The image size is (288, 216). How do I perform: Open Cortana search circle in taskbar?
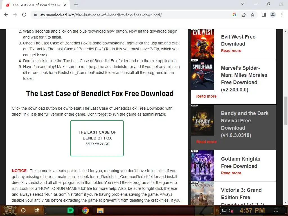(23, 210)
